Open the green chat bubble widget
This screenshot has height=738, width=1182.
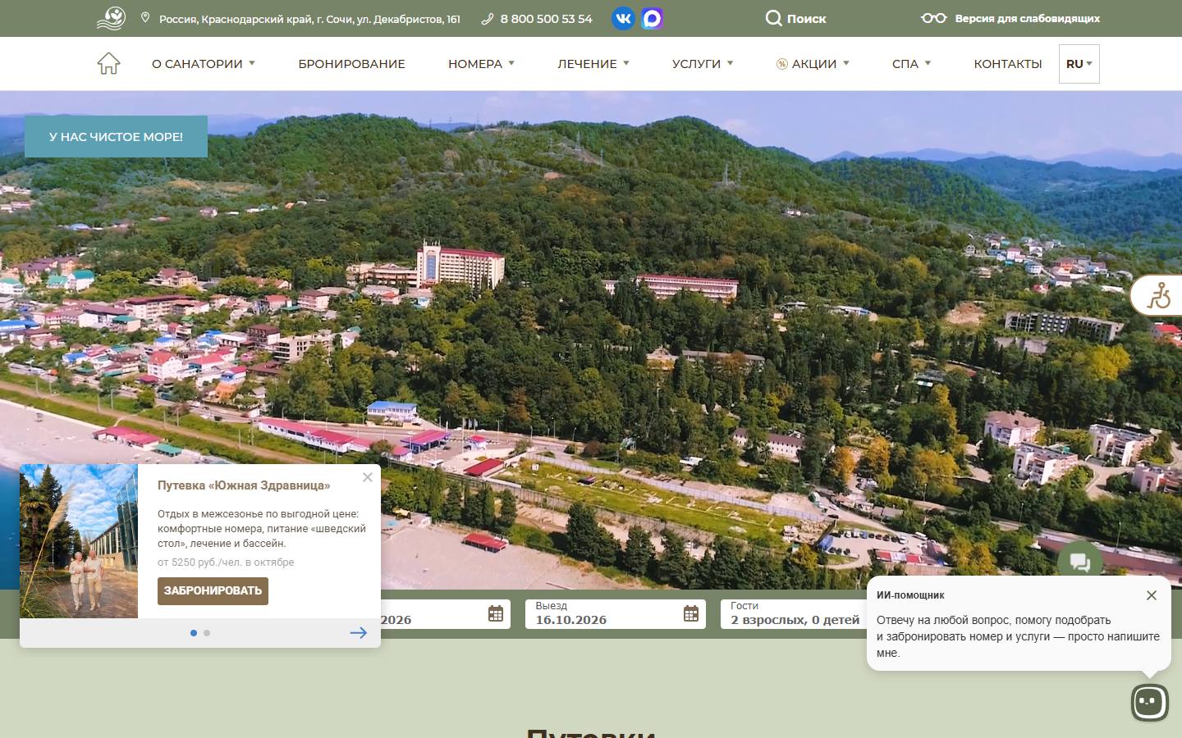point(1080,561)
